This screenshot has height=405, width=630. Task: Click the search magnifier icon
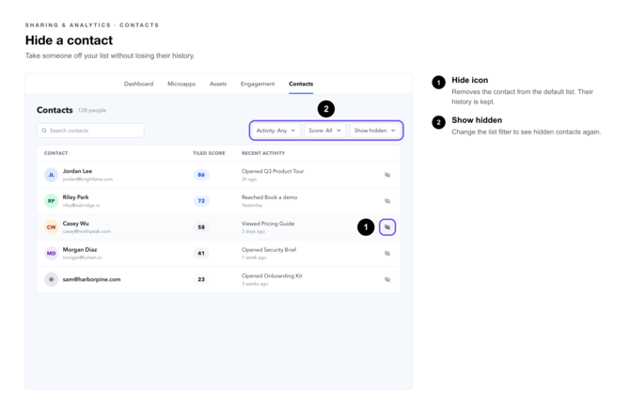tap(44, 131)
